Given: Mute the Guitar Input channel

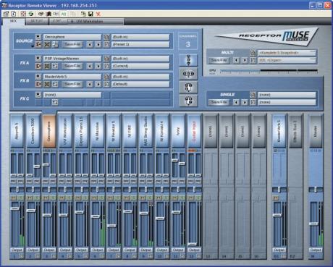Looking at the screenshot, I should tap(191, 198).
